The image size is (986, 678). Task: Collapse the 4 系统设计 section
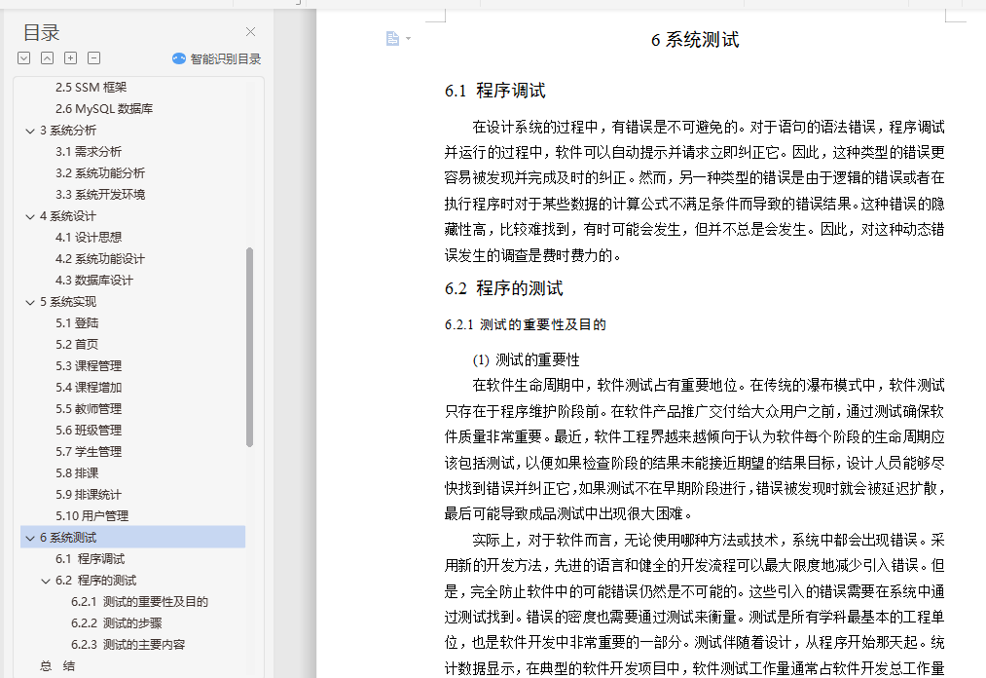point(29,216)
